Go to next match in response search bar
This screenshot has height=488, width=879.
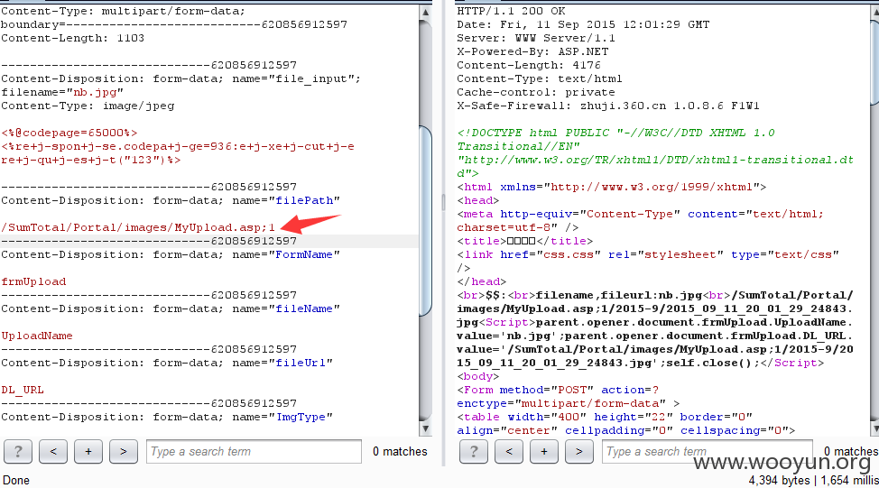point(579,452)
